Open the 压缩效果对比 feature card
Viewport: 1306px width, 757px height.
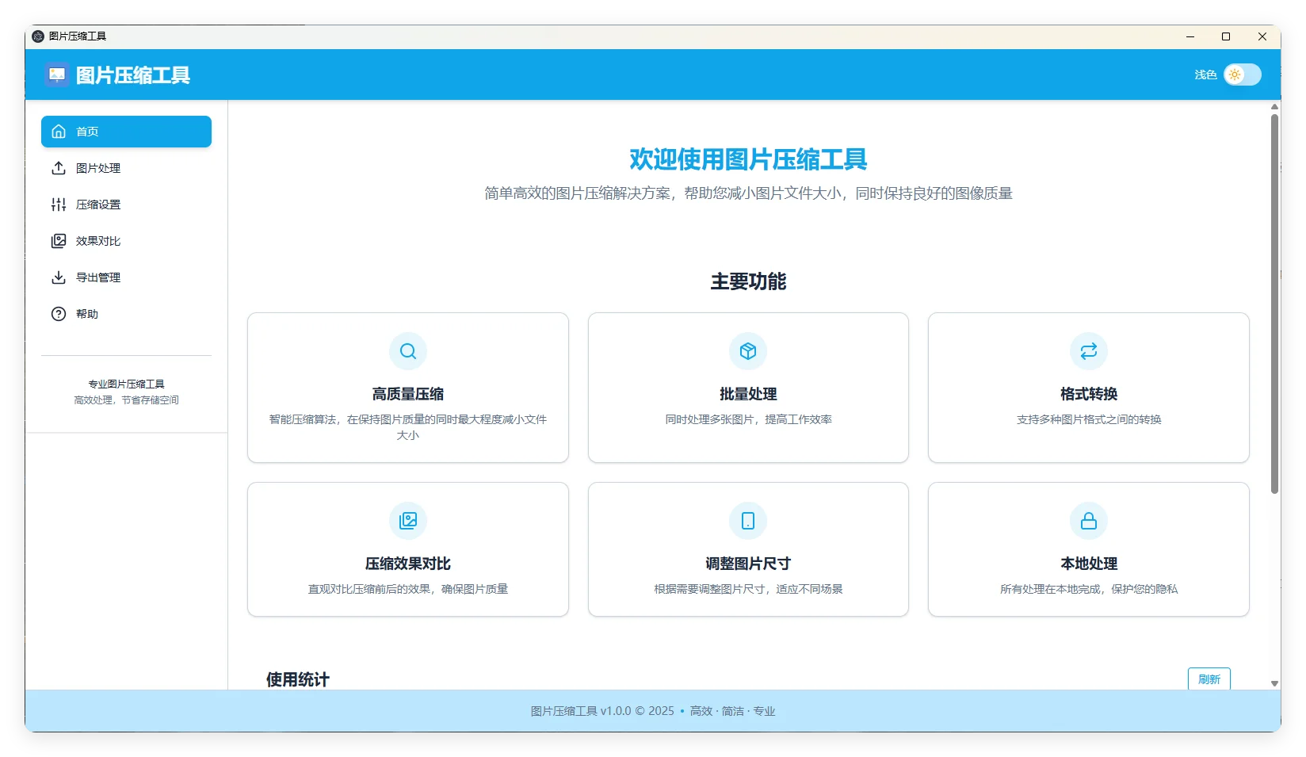[407, 549]
